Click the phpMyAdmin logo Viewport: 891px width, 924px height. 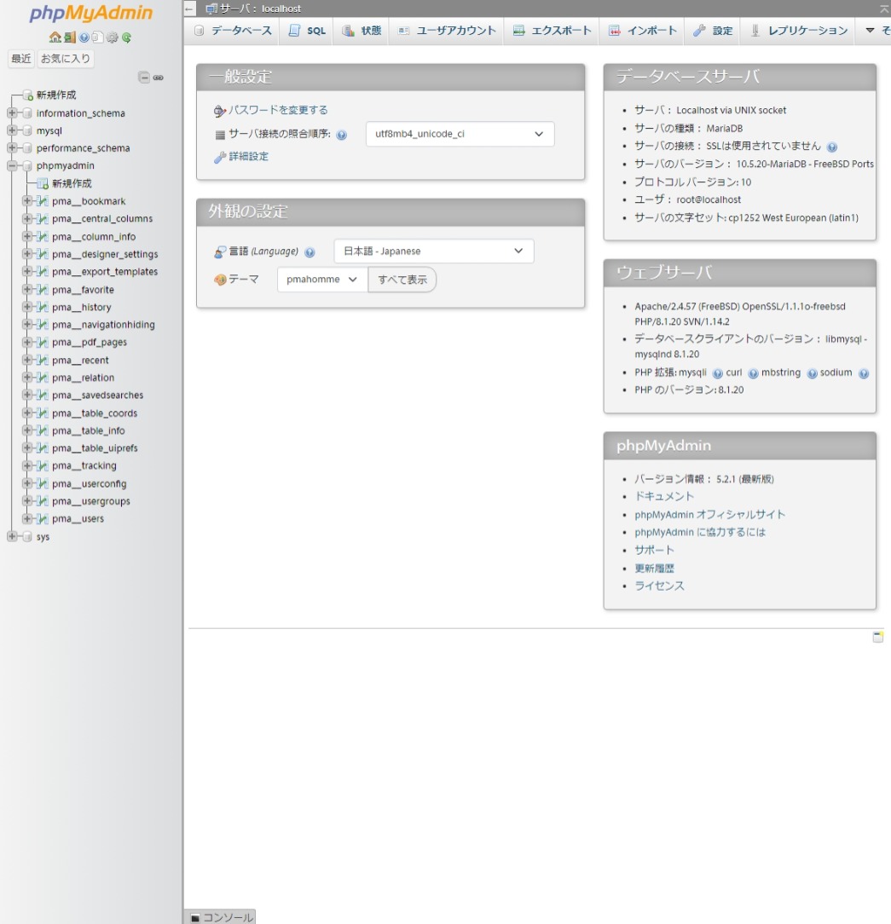[90, 13]
